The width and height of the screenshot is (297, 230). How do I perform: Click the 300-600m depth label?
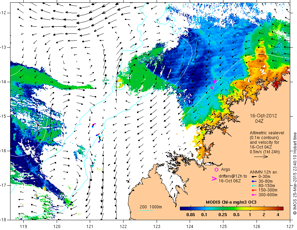point(268,195)
